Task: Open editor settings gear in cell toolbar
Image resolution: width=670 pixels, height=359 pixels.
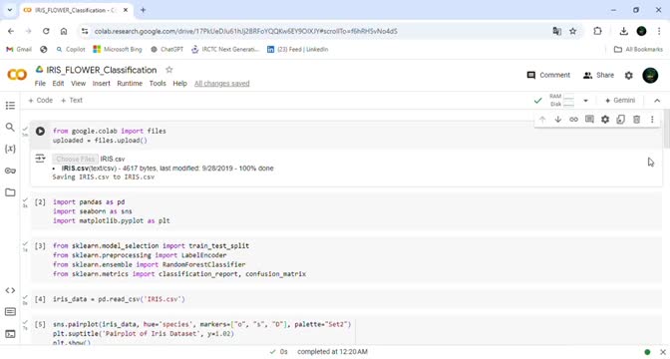Action: (x=605, y=120)
